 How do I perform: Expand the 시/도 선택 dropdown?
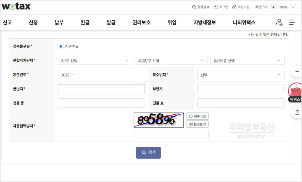pyautogui.click(x=95, y=60)
